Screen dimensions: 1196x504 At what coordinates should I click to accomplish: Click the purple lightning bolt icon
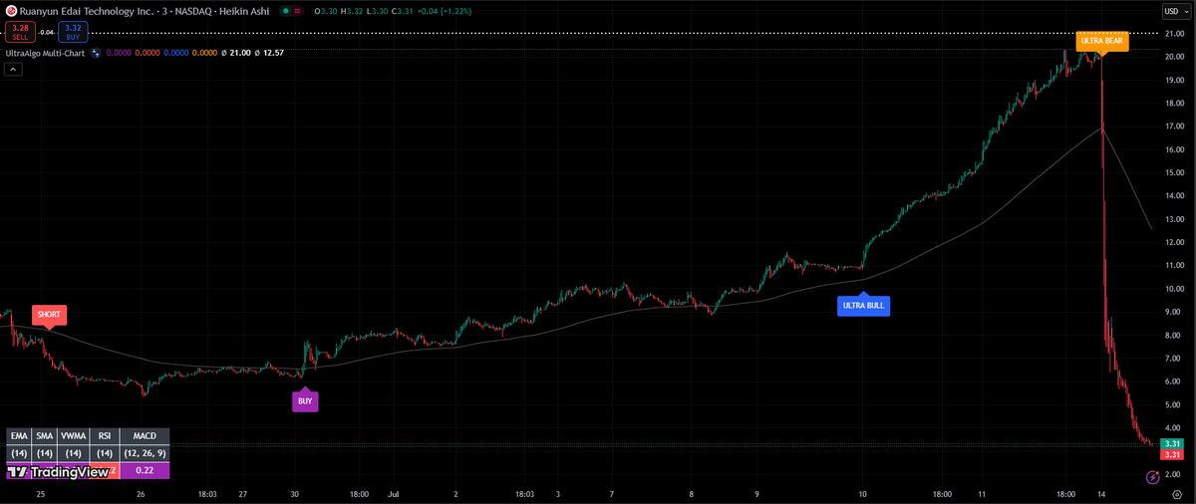tap(1152, 479)
